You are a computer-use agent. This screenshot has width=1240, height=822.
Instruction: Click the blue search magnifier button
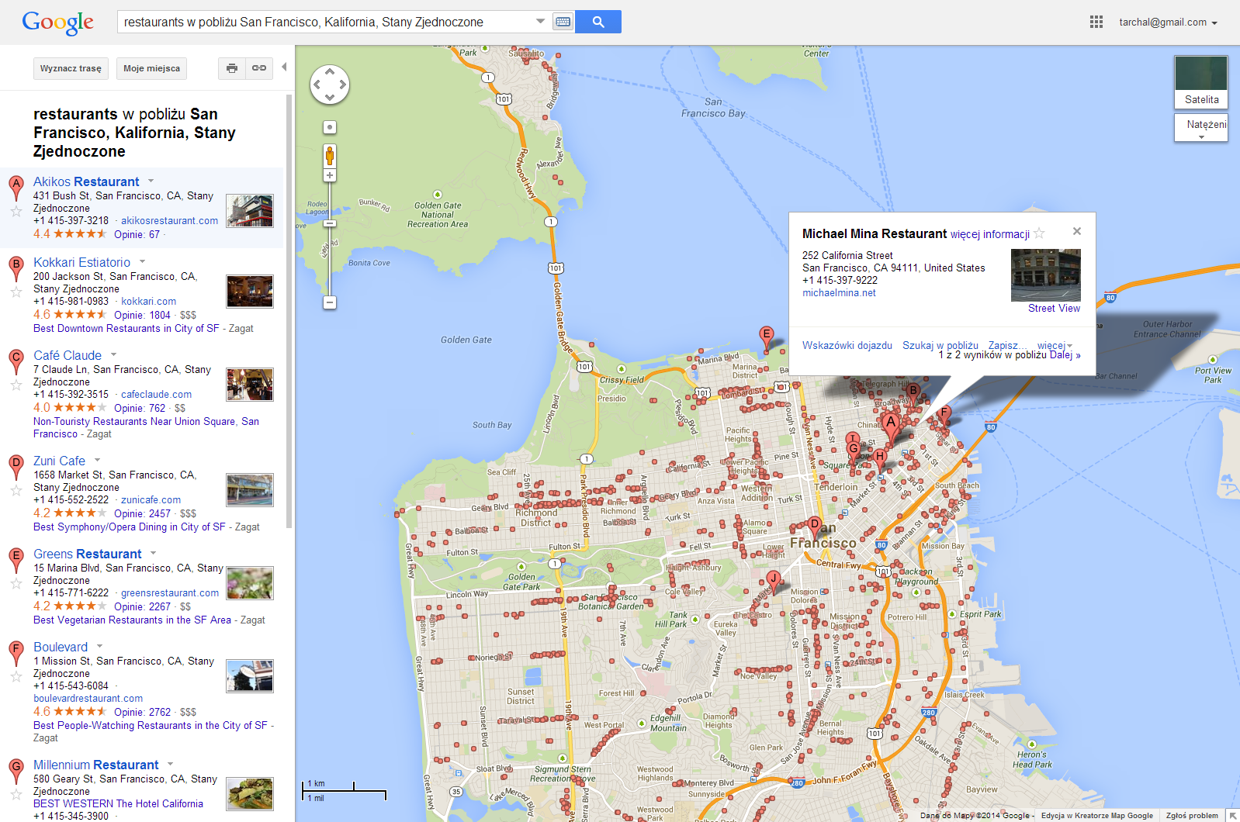597,22
